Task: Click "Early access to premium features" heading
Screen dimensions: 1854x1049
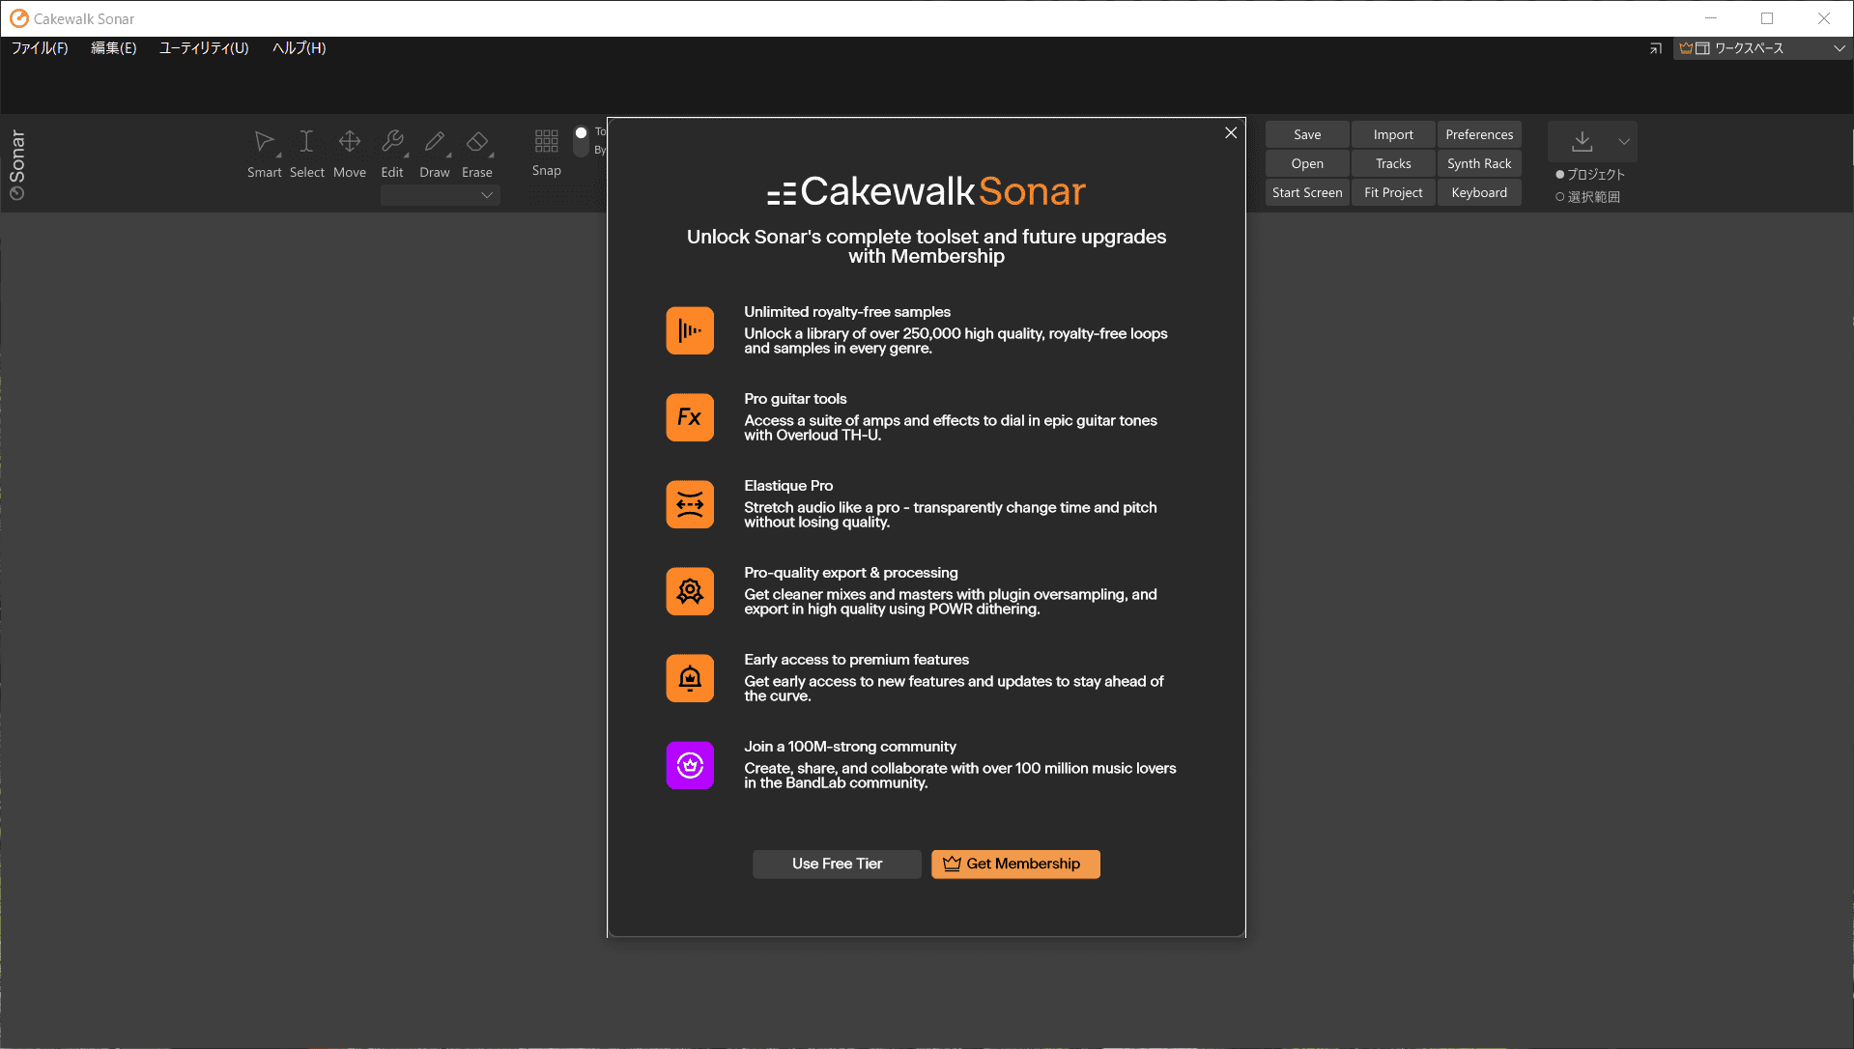Action: click(856, 659)
